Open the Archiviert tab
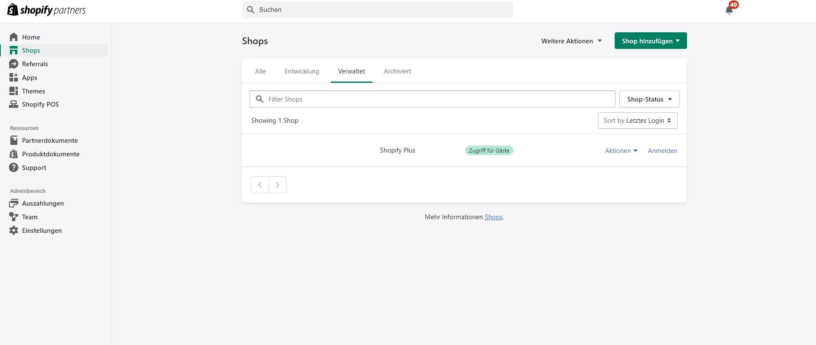 [x=398, y=71]
